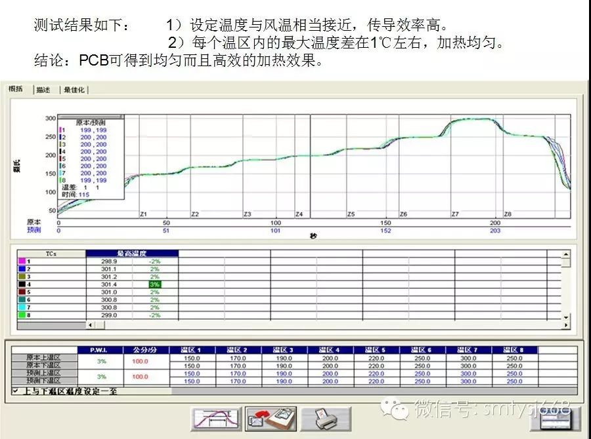Click red conveyor speed 100.0 in 预测 rows

click(x=140, y=377)
